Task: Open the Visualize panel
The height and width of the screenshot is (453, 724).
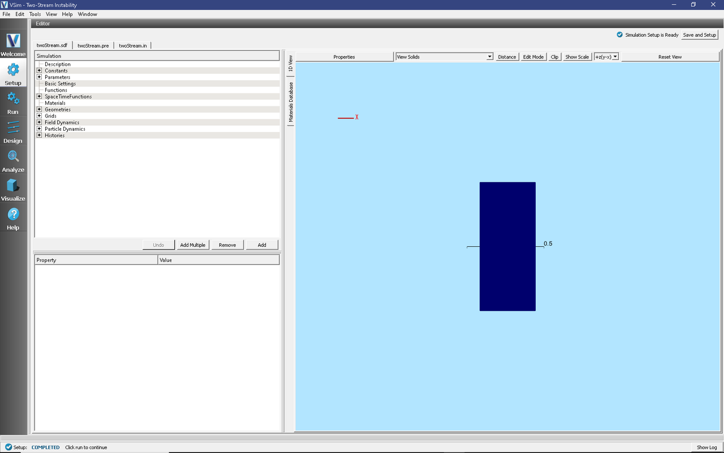Action: (12, 190)
